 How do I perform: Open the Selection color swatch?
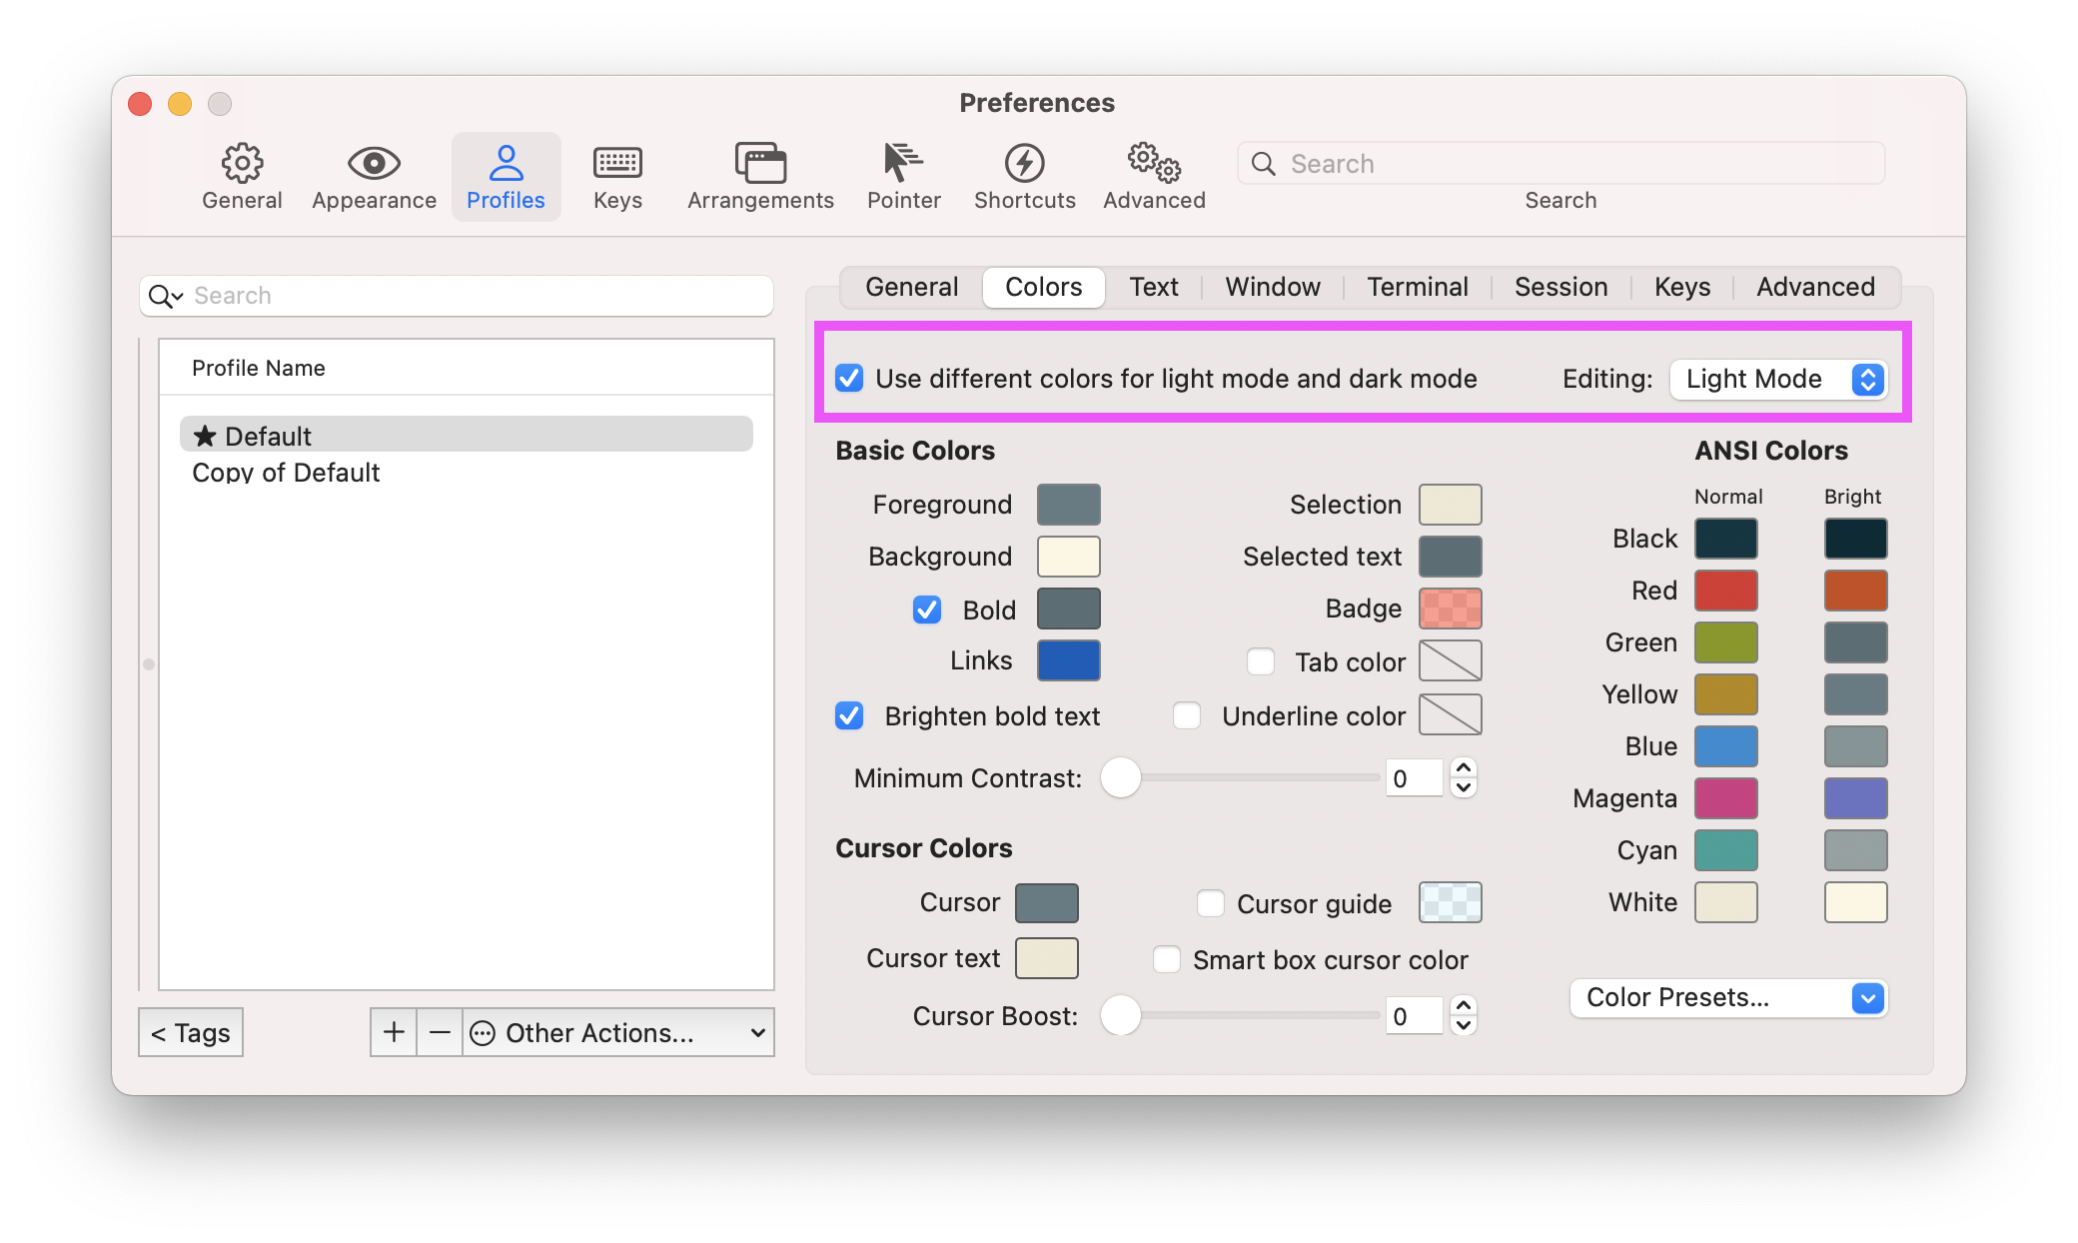tap(1451, 505)
